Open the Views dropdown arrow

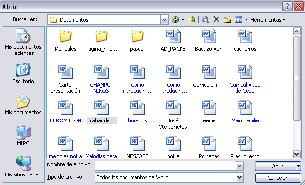(246, 20)
